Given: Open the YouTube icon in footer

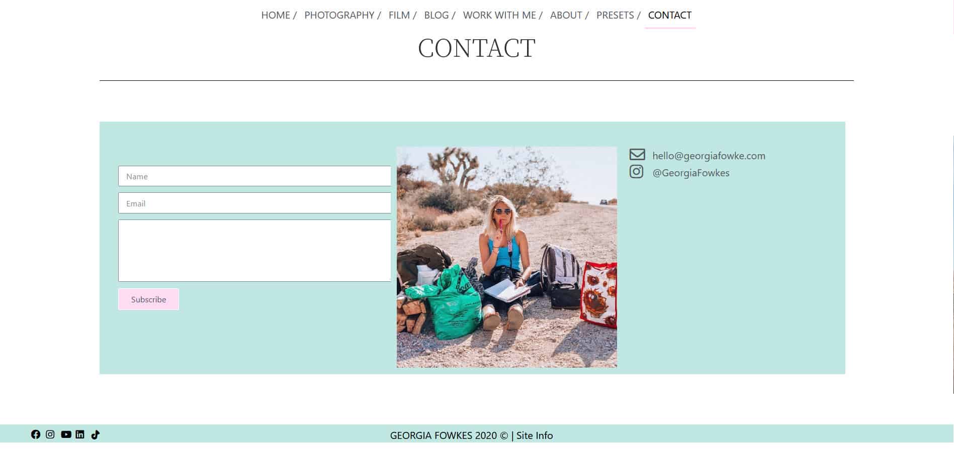Looking at the screenshot, I should 66,434.
